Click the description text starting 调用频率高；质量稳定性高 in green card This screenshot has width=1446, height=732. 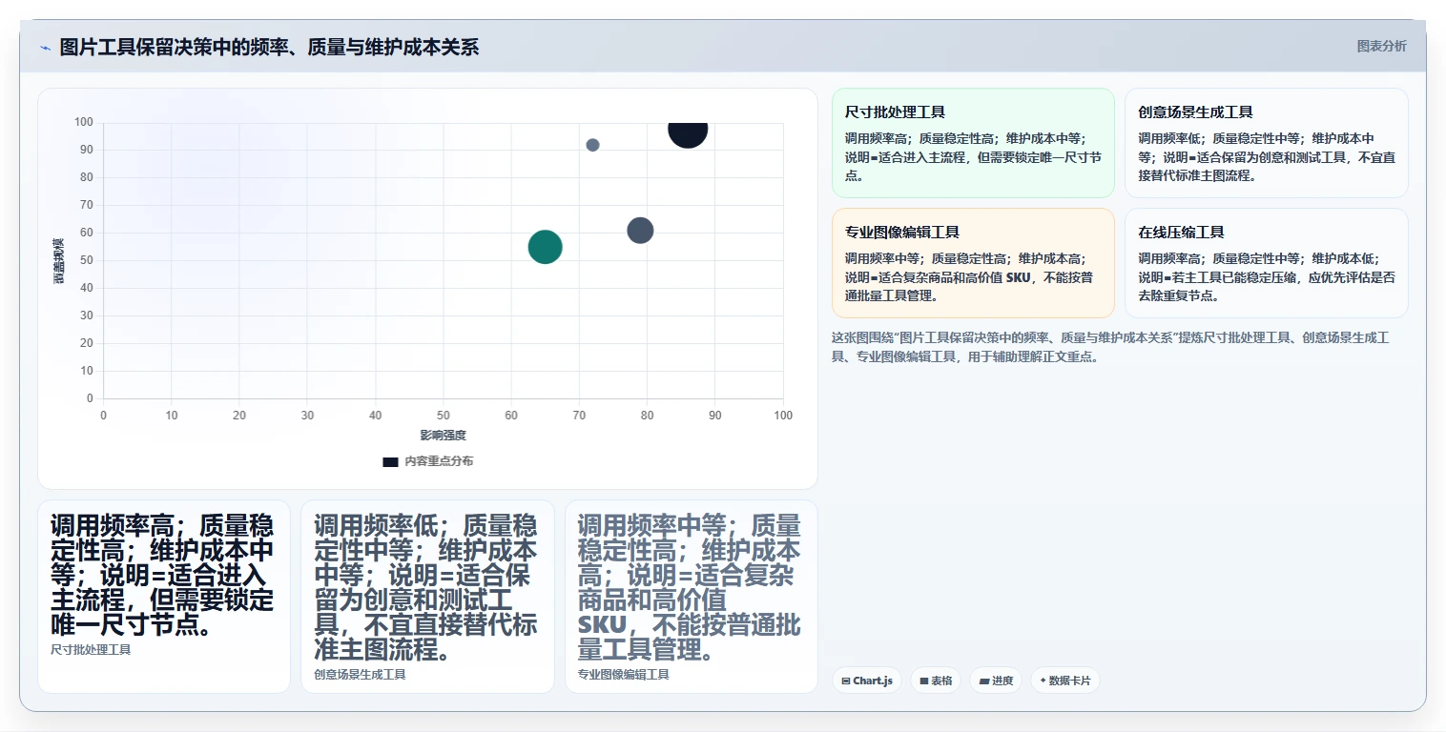tap(973, 156)
